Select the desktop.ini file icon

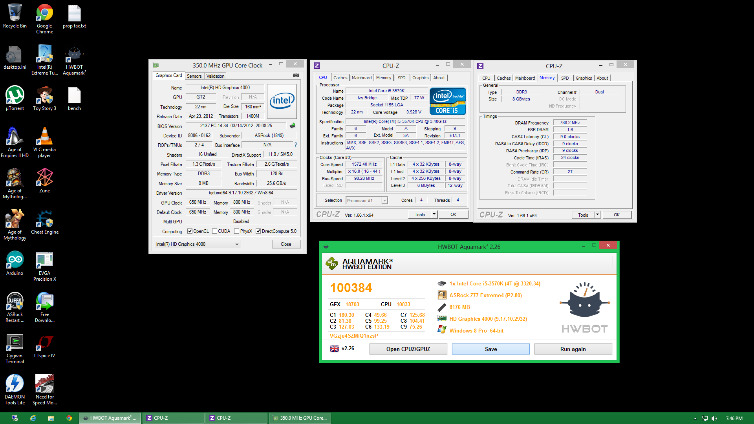(15, 58)
